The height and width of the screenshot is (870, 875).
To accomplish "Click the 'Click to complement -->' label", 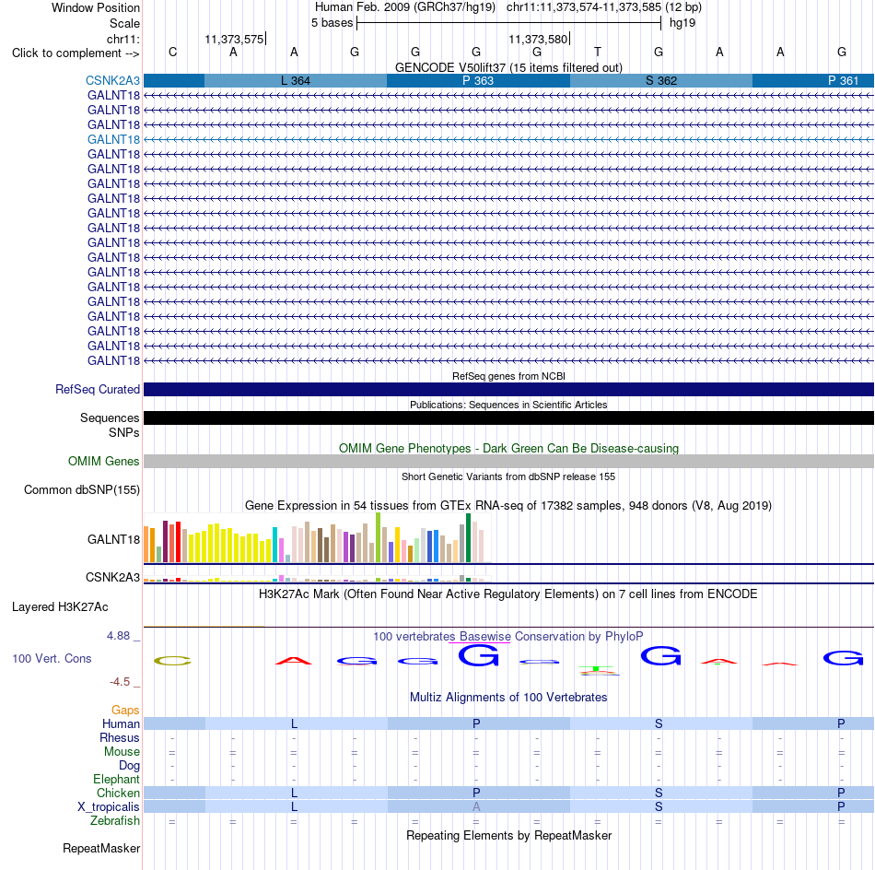I will pos(76,53).
